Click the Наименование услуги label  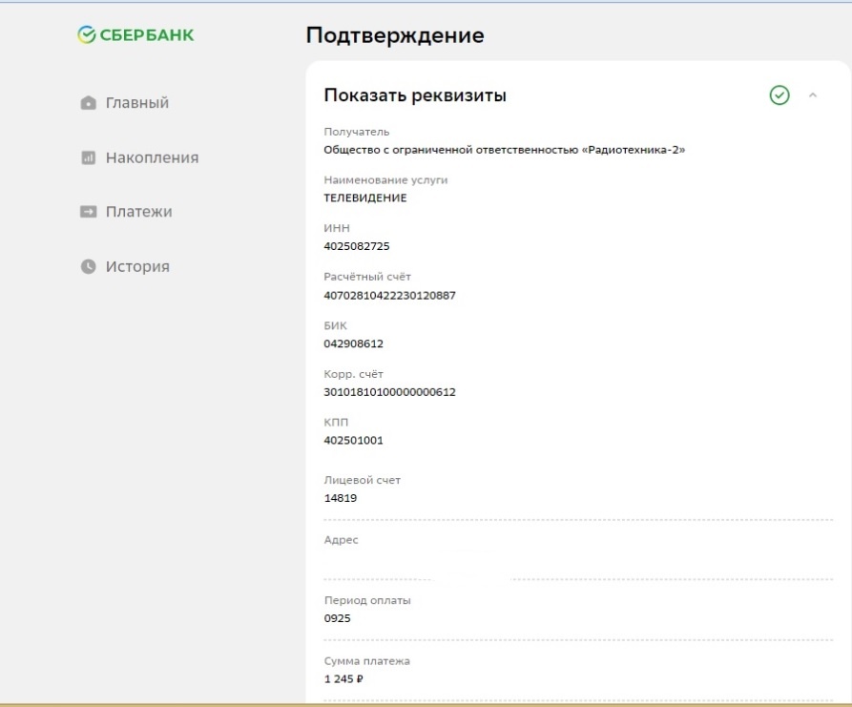(x=385, y=180)
